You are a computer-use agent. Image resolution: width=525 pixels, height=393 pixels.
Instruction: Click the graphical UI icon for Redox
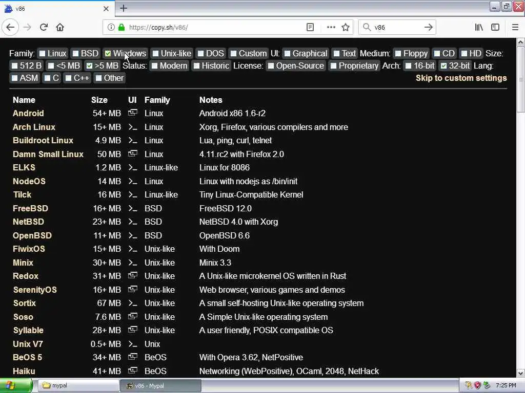133,275
